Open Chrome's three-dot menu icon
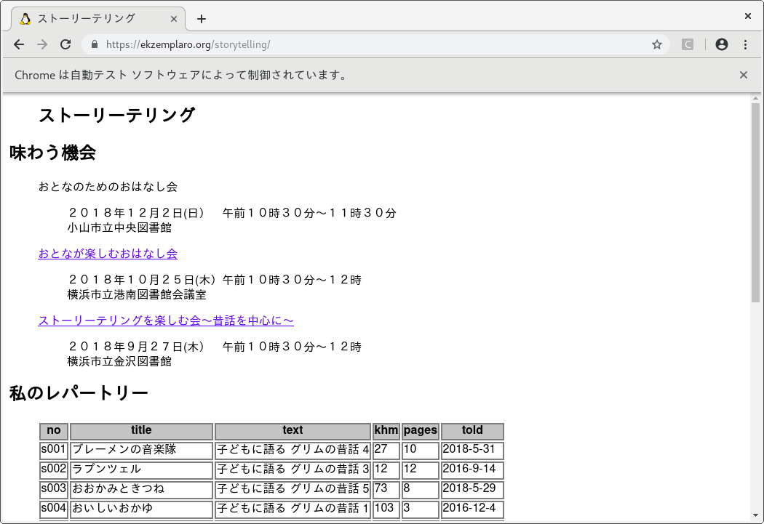The width and height of the screenshot is (764, 524). click(746, 44)
